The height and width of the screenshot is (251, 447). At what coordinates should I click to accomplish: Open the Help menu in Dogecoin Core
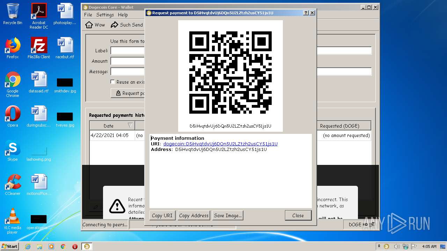tap(123, 15)
